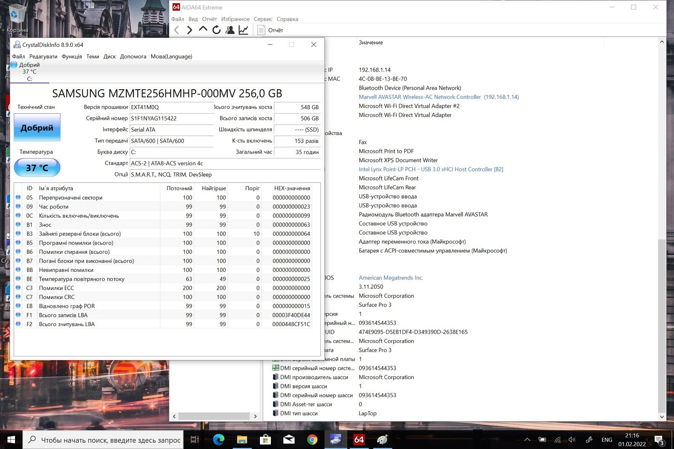Click taskbar search box
Image resolution: width=674 pixels, height=449 pixels.
click(x=103, y=440)
